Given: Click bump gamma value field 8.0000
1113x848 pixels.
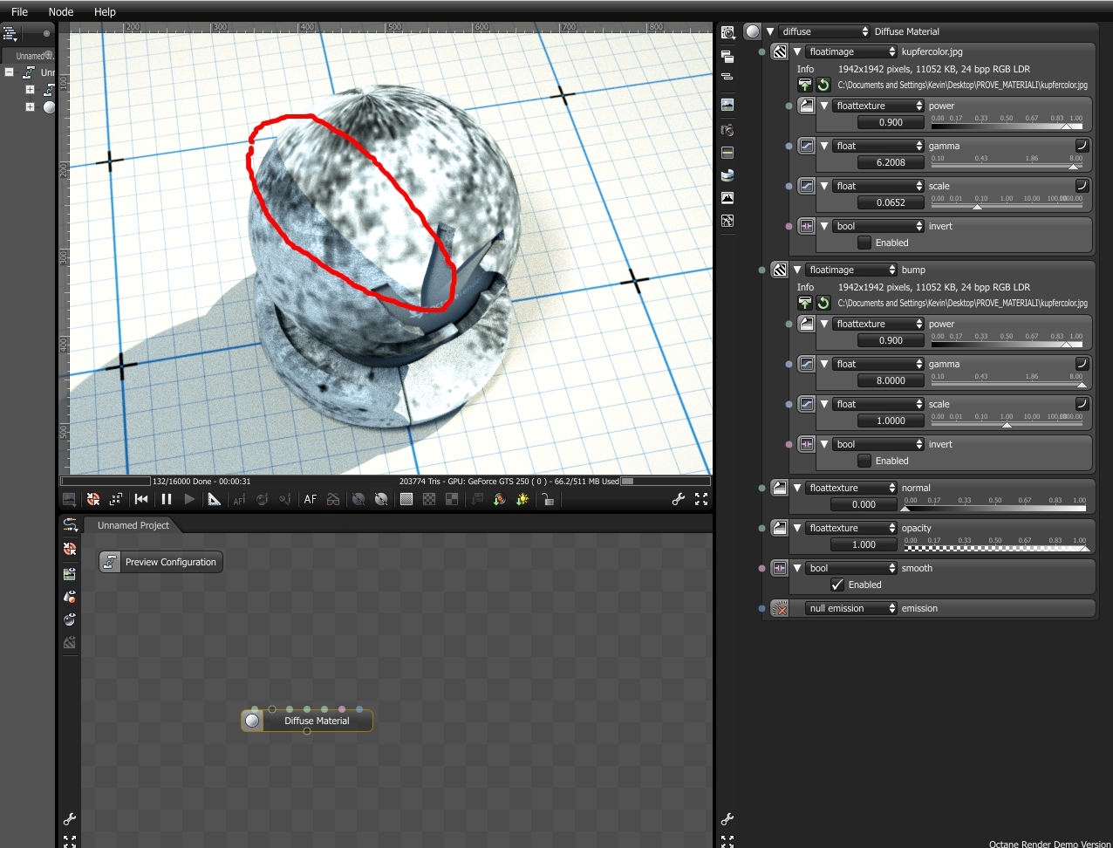Looking at the screenshot, I should 891,380.
